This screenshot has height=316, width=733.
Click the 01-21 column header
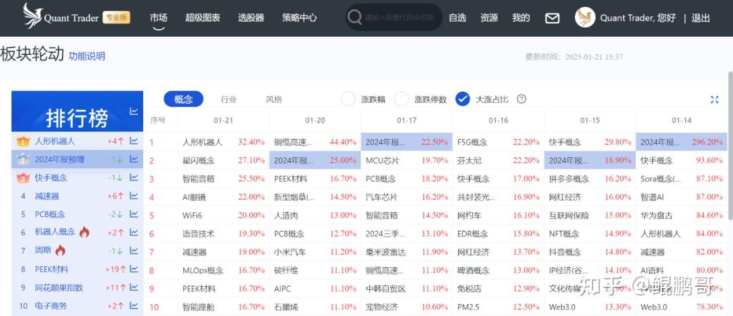click(x=223, y=121)
